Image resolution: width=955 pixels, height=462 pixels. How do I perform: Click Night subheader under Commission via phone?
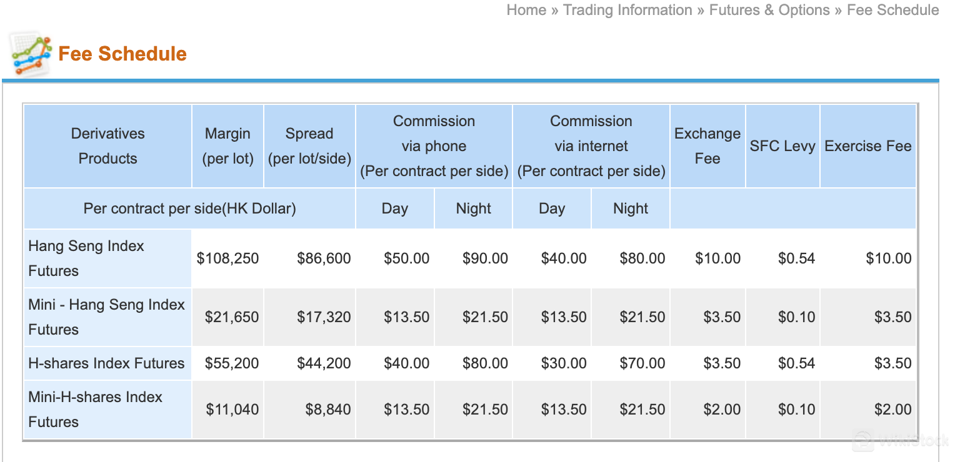coord(473,209)
